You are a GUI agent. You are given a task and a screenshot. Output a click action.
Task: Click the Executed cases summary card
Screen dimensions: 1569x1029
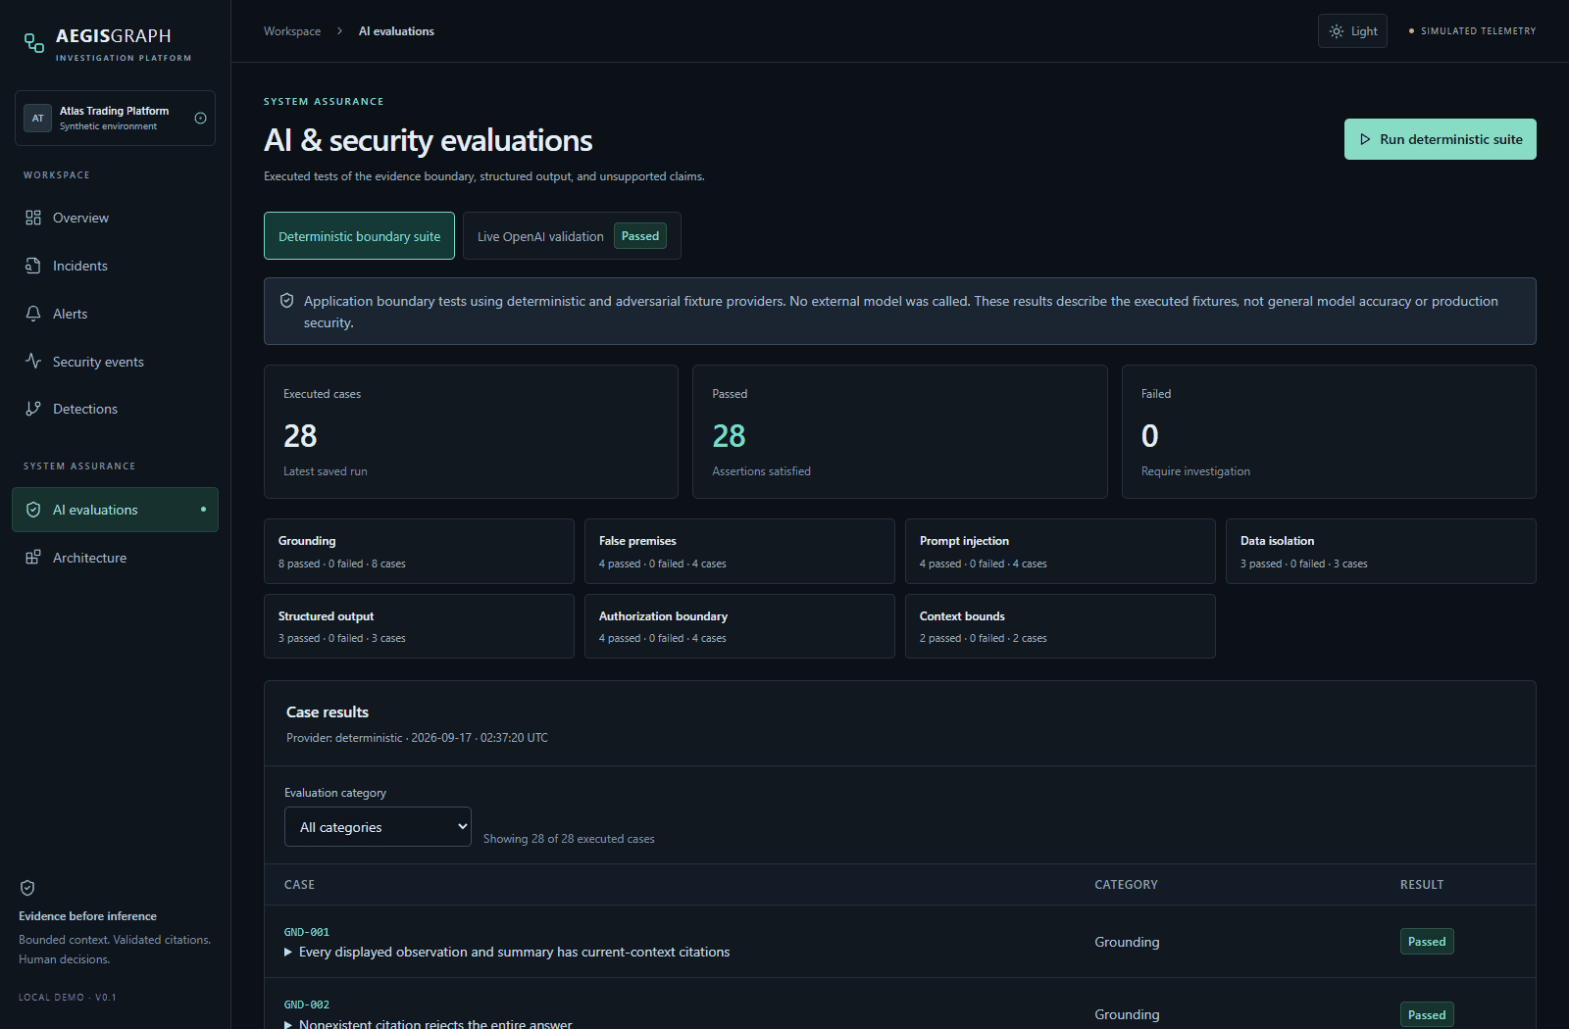[471, 431]
